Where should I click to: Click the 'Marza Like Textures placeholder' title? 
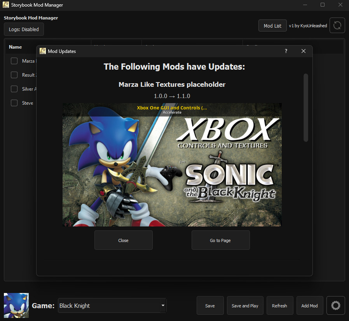172,84
